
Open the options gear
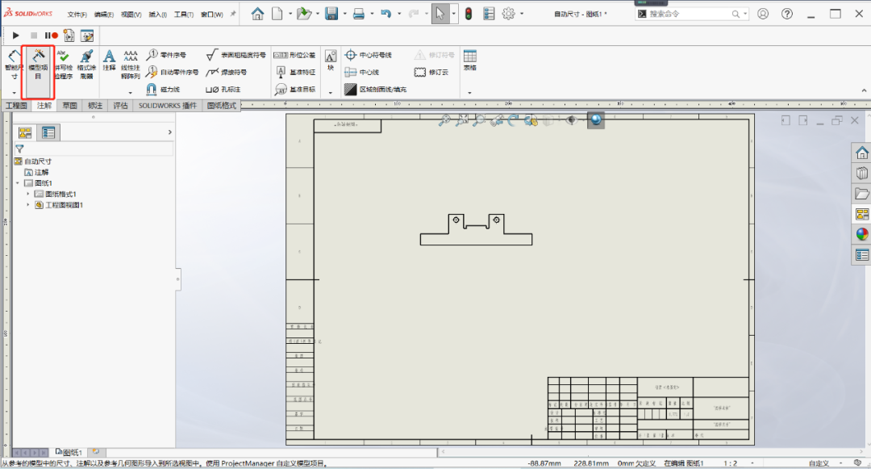pos(508,14)
